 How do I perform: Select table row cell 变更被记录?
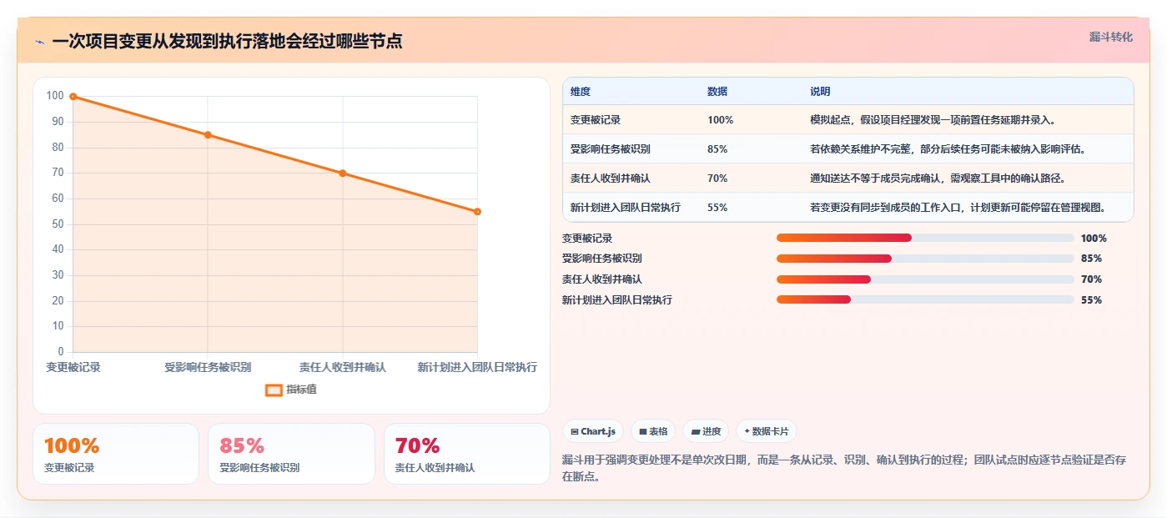(x=596, y=120)
